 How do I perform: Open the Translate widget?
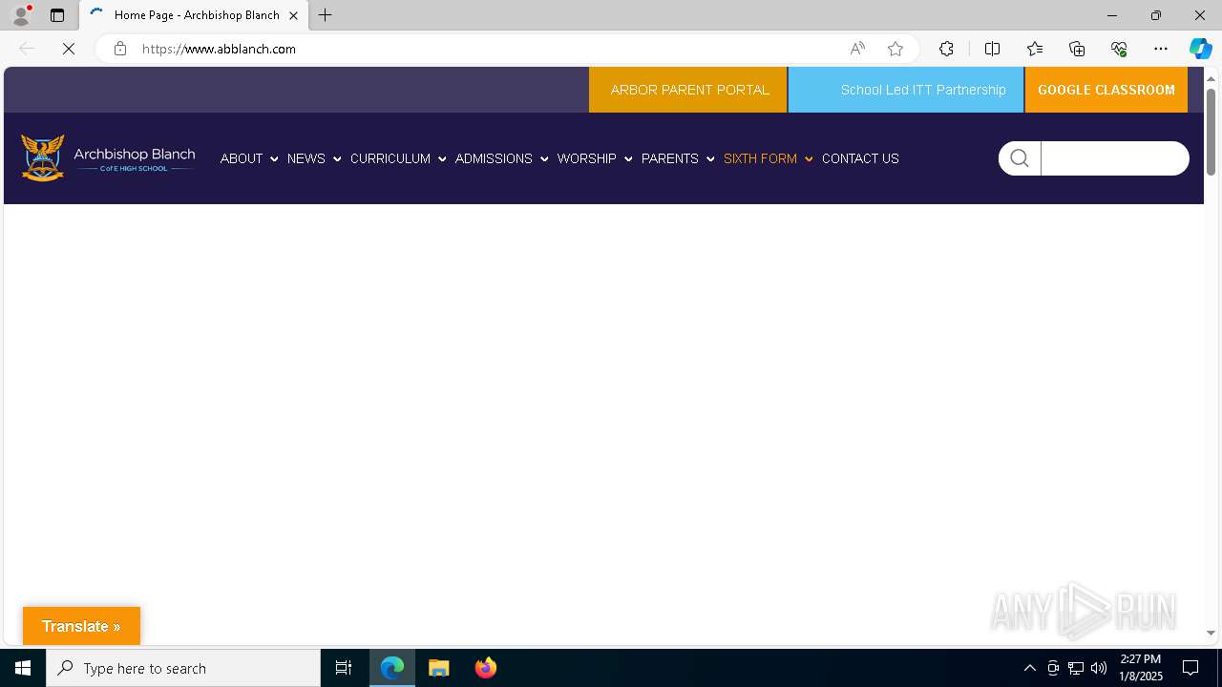pos(81,626)
